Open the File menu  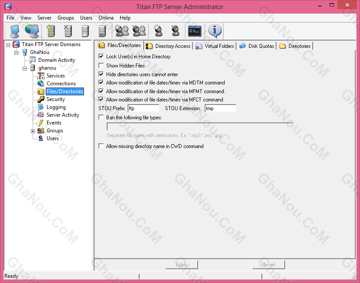click(x=10, y=18)
